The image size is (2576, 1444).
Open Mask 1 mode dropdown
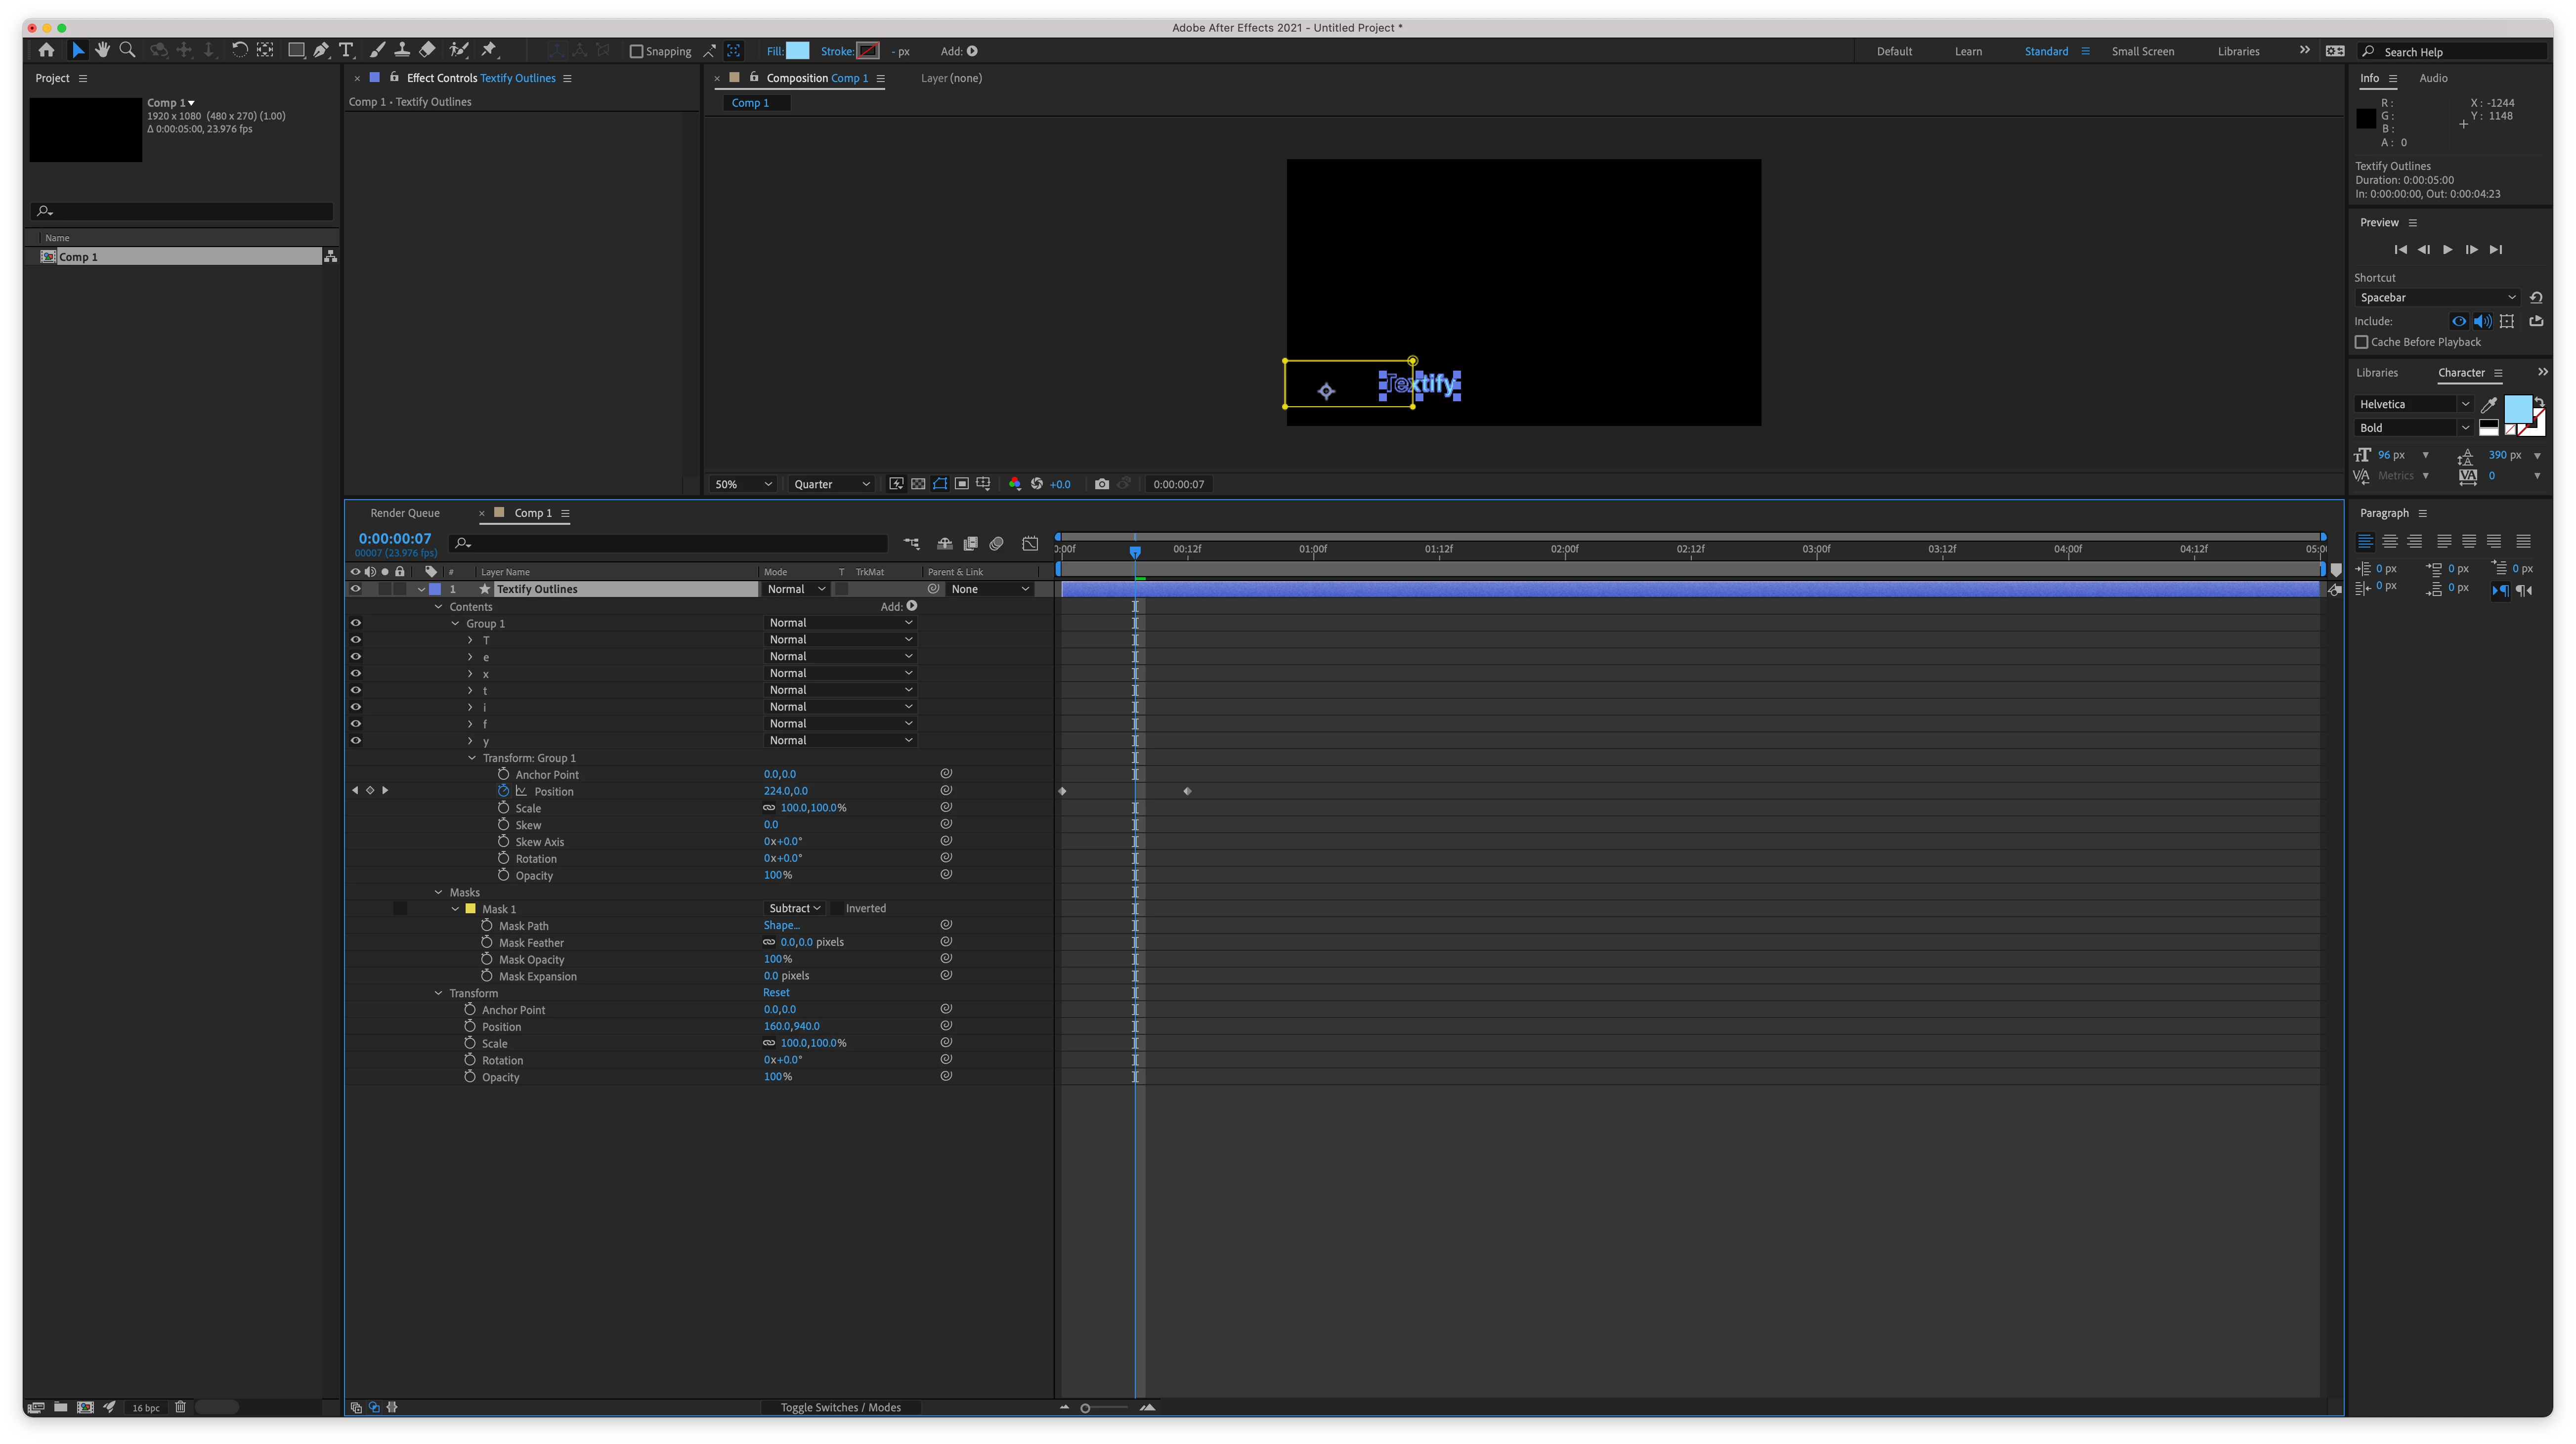click(x=795, y=908)
